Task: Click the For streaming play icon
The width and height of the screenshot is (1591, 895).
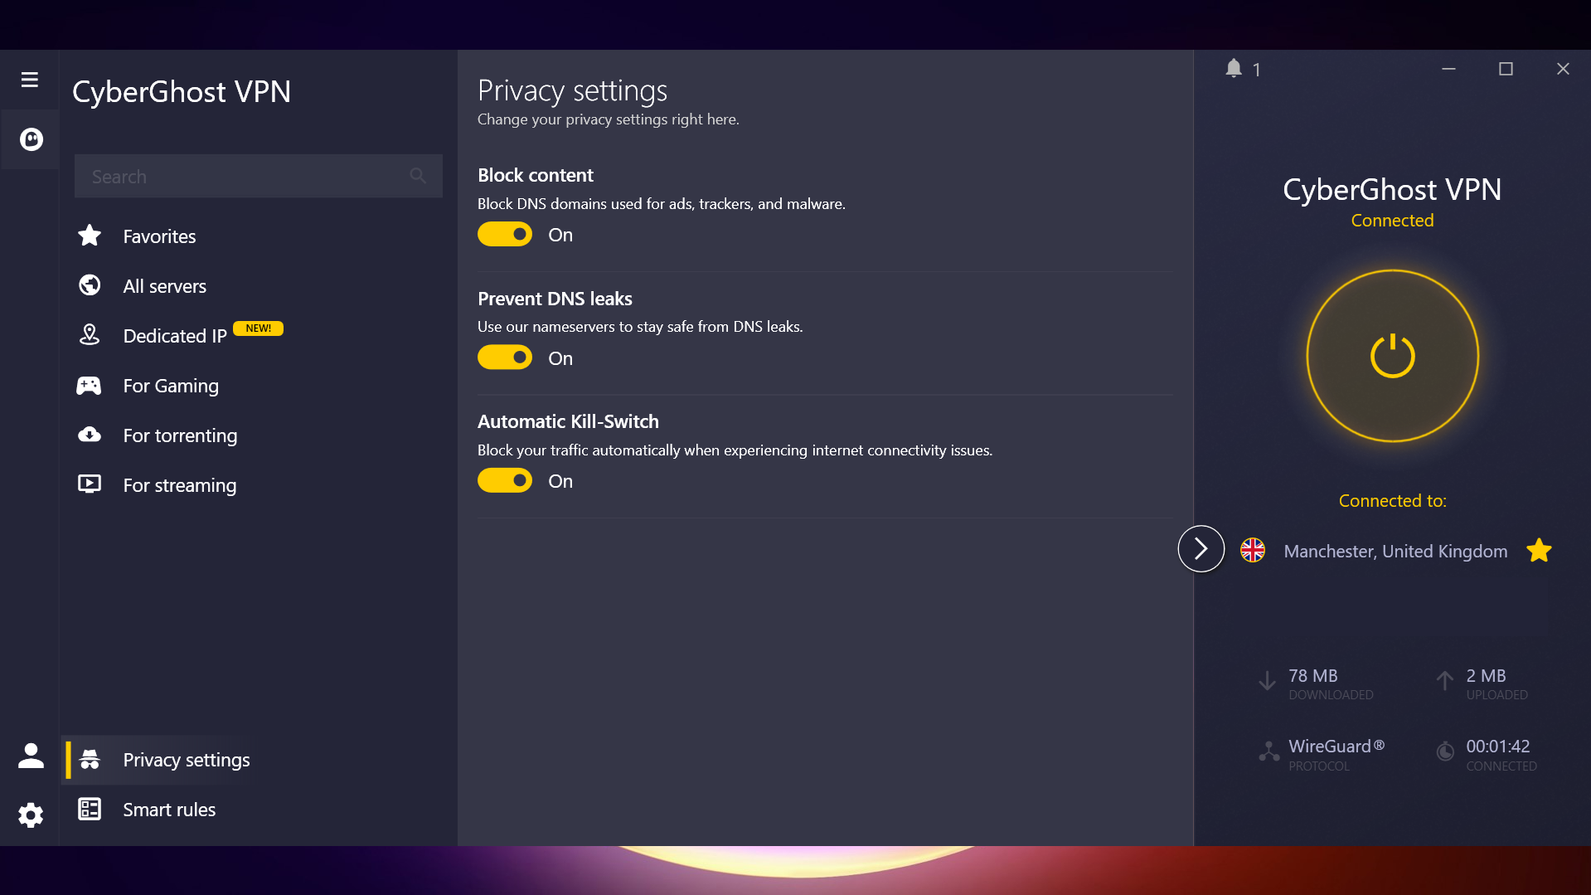Action: (90, 484)
